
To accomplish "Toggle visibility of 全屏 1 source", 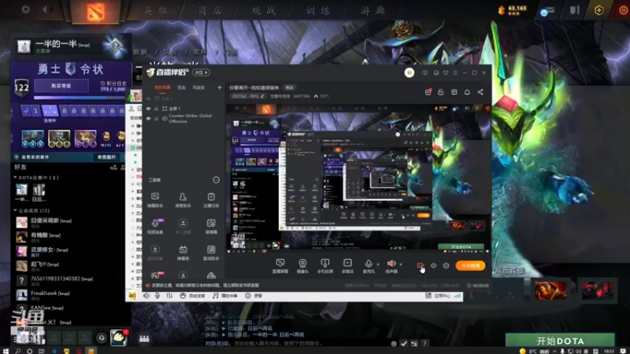I will [x=148, y=109].
